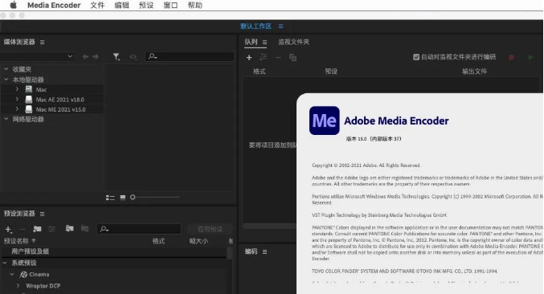Viewport: 544px width, 294px height.
Task: Click the add output icon in queue
Action: click(264, 57)
